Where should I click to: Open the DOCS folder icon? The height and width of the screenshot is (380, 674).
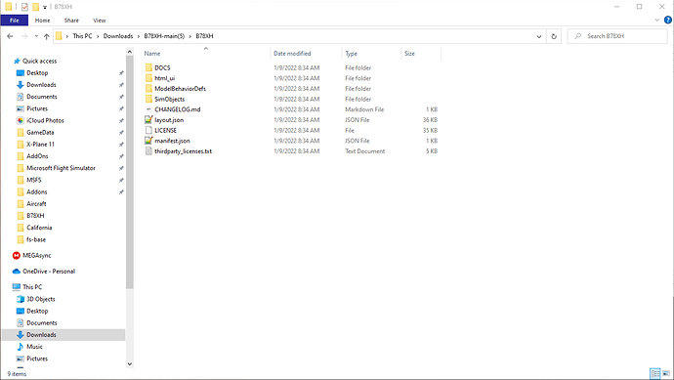pyautogui.click(x=148, y=68)
